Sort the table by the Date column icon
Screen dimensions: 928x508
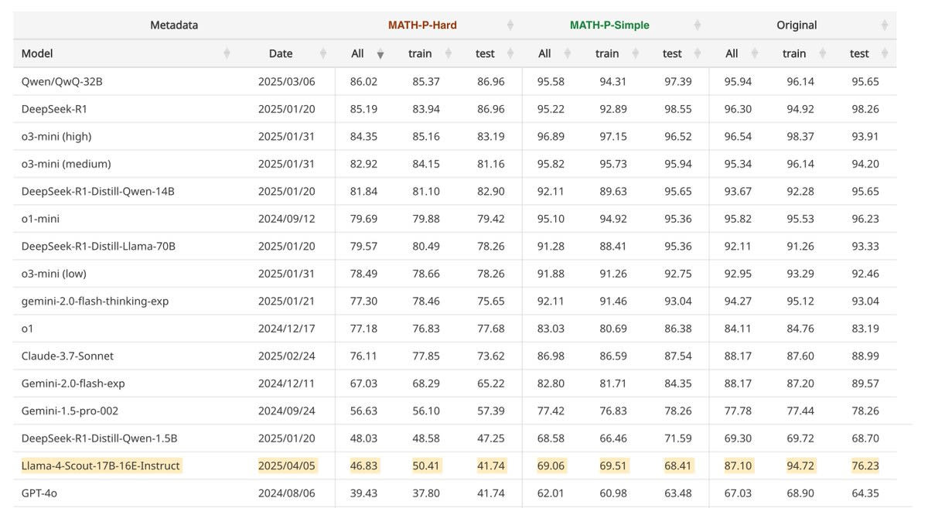322,53
